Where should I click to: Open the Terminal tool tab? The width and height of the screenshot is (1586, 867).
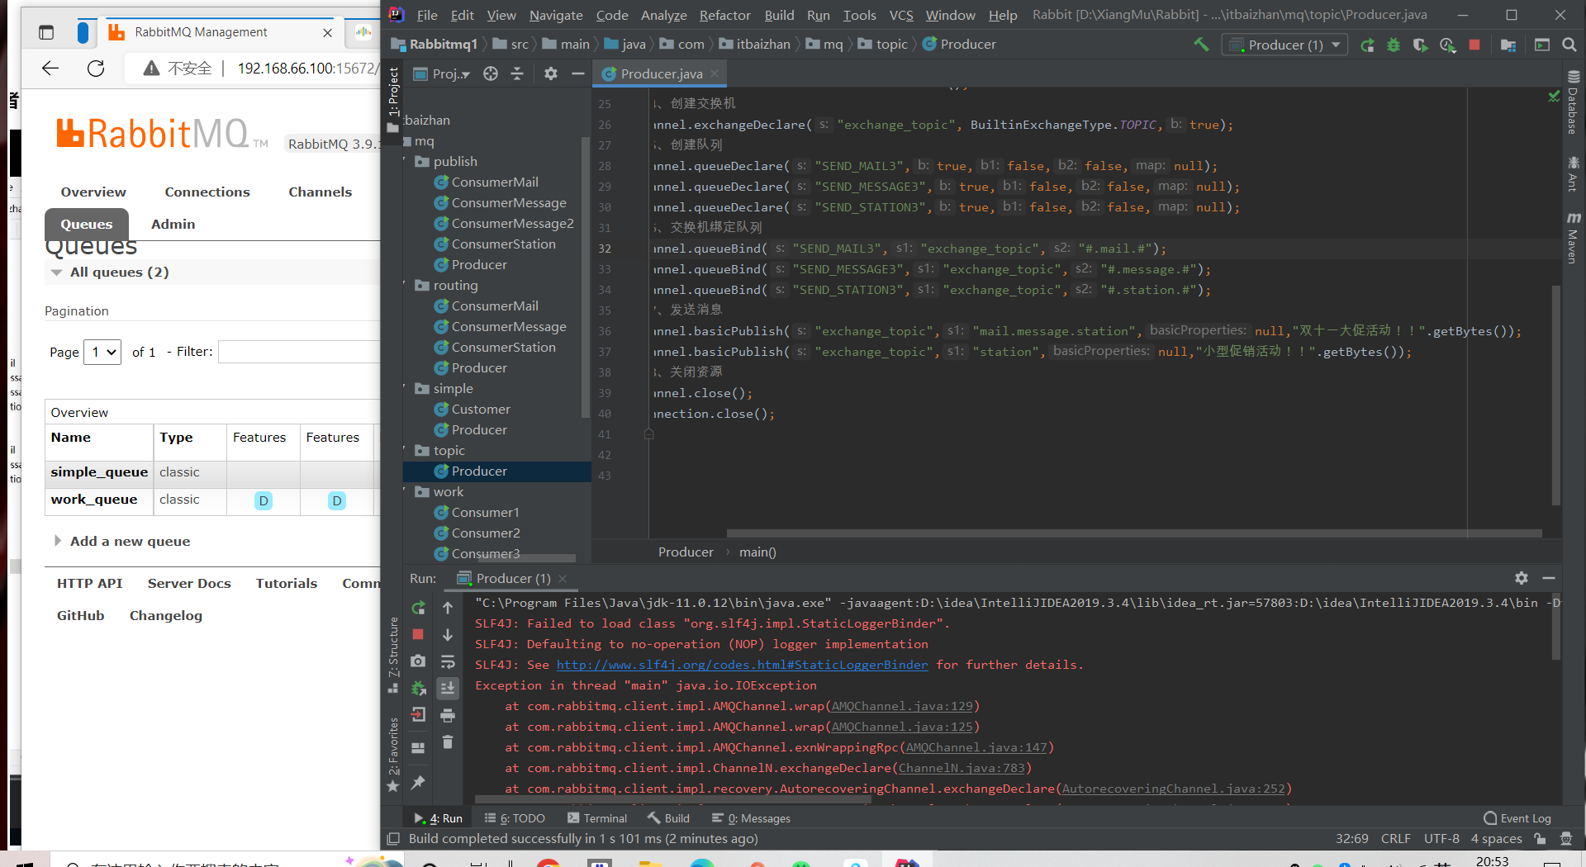(597, 818)
